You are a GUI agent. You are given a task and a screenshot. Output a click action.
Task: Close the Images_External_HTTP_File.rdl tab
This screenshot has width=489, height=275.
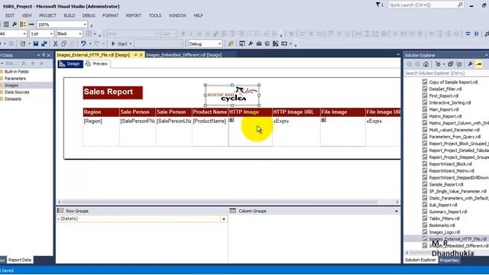(141, 55)
